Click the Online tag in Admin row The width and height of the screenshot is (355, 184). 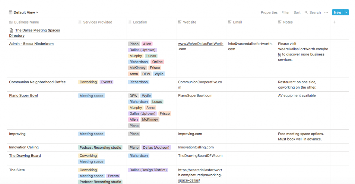157,62
